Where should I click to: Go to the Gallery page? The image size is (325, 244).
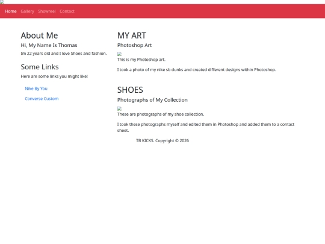27,11
